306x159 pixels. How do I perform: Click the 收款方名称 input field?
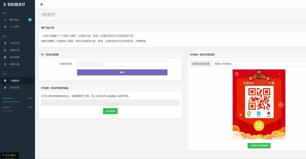pos(122,64)
